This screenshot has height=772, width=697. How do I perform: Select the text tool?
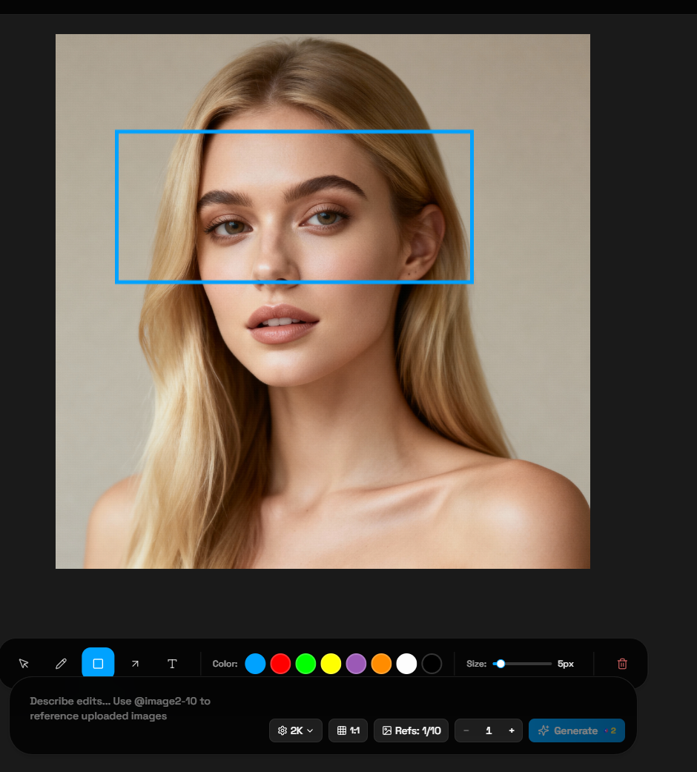point(172,664)
